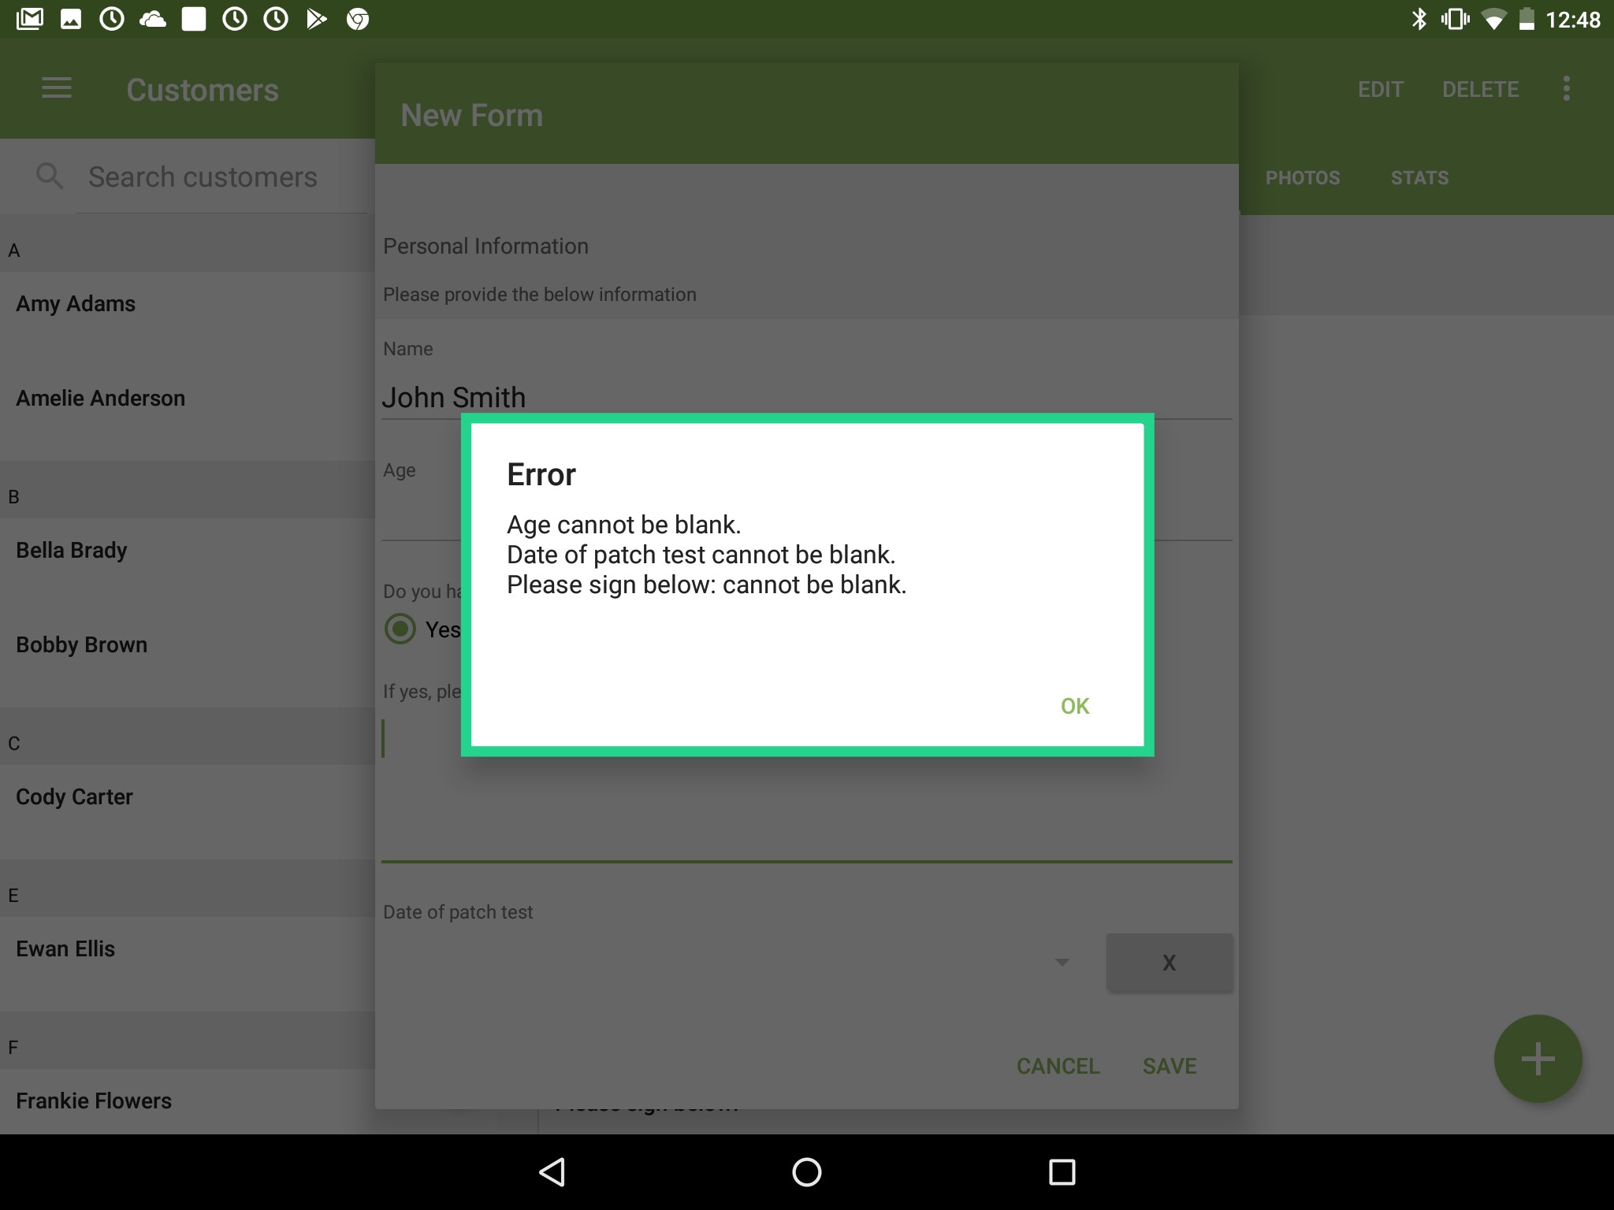The width and height of the screenshot is (1614, 1210).
Task: Tap the green plus floating button
Action: 1537,1058
